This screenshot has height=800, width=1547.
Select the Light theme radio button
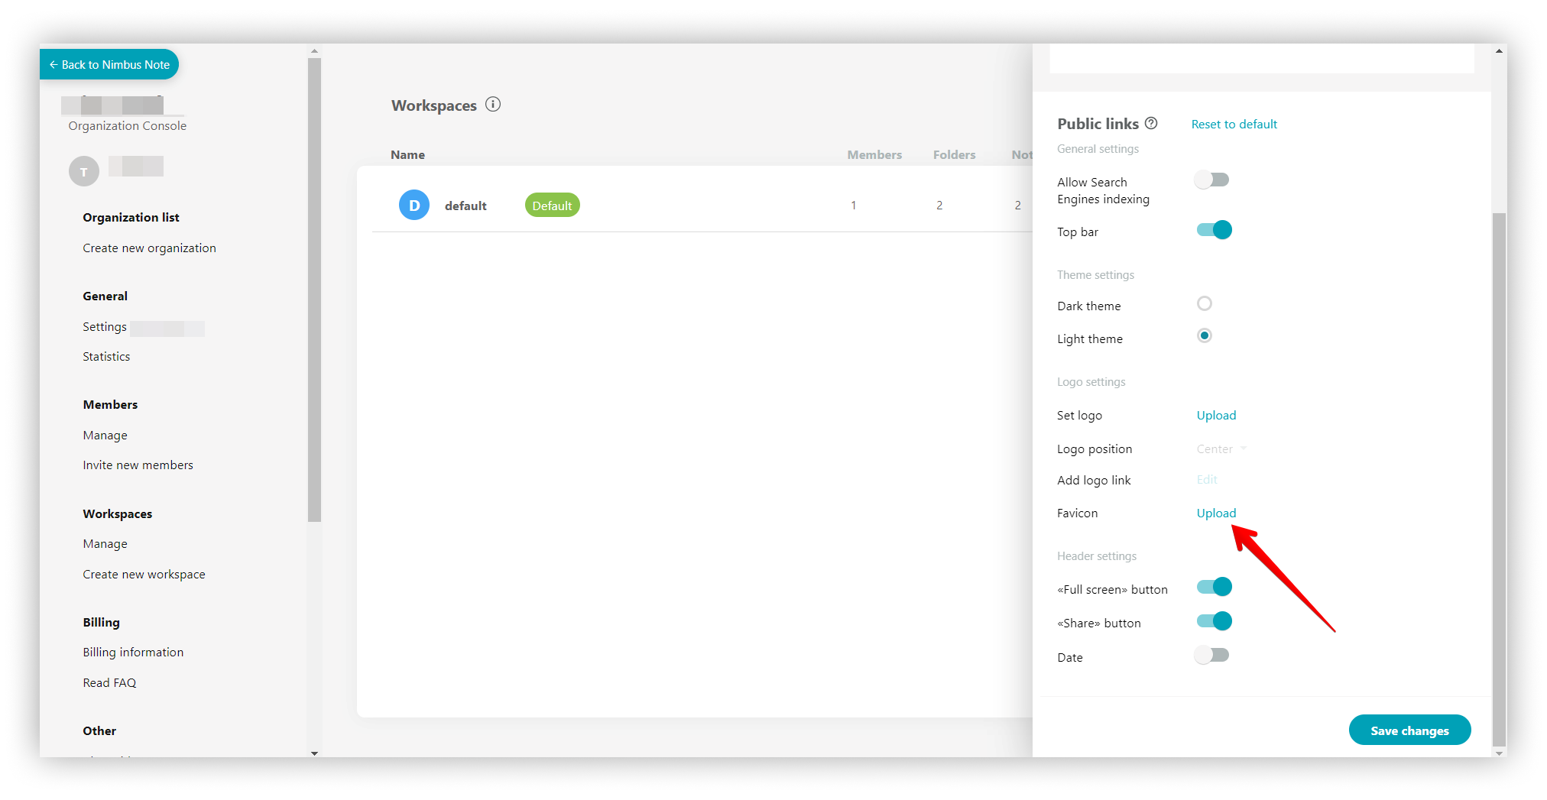tap(1205, 335)
